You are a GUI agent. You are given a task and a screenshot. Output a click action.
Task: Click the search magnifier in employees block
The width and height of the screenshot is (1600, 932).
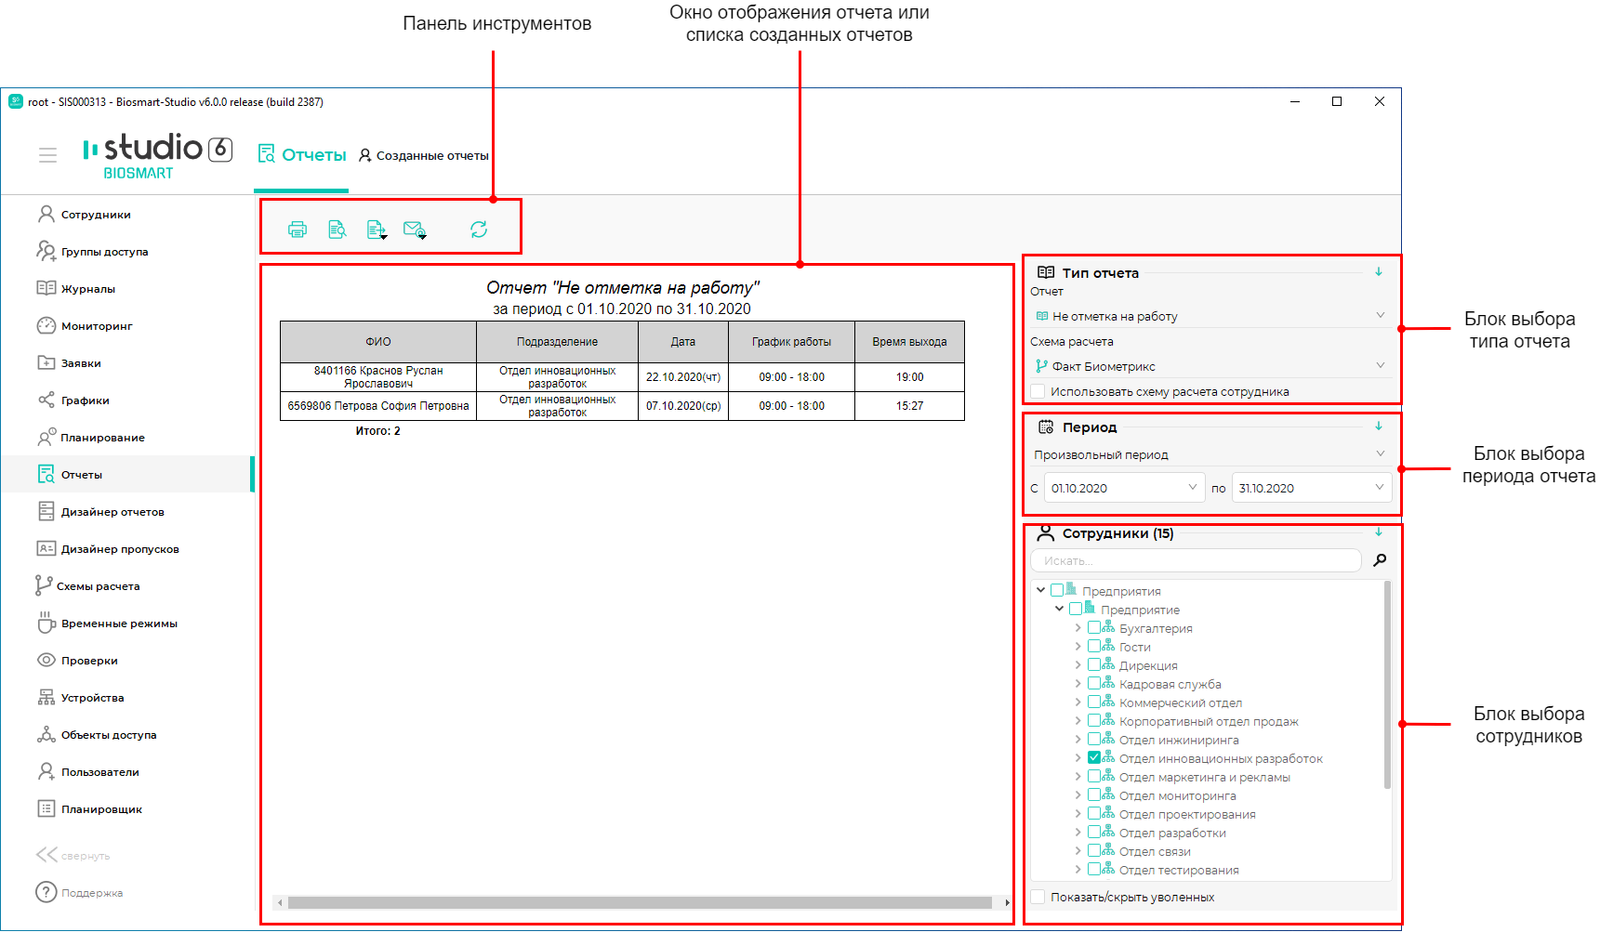click(x=1380, y=560)
